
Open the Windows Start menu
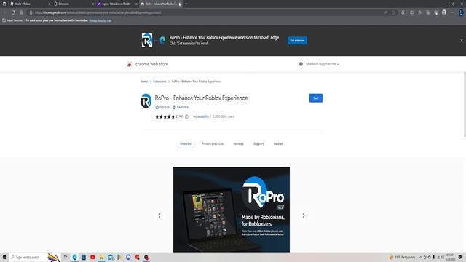click(x=4, y=257)
